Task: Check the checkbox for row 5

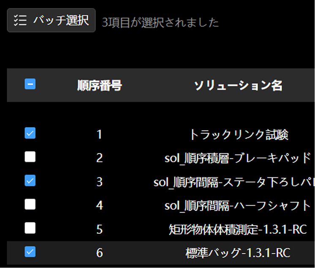Action: point(30,228)
